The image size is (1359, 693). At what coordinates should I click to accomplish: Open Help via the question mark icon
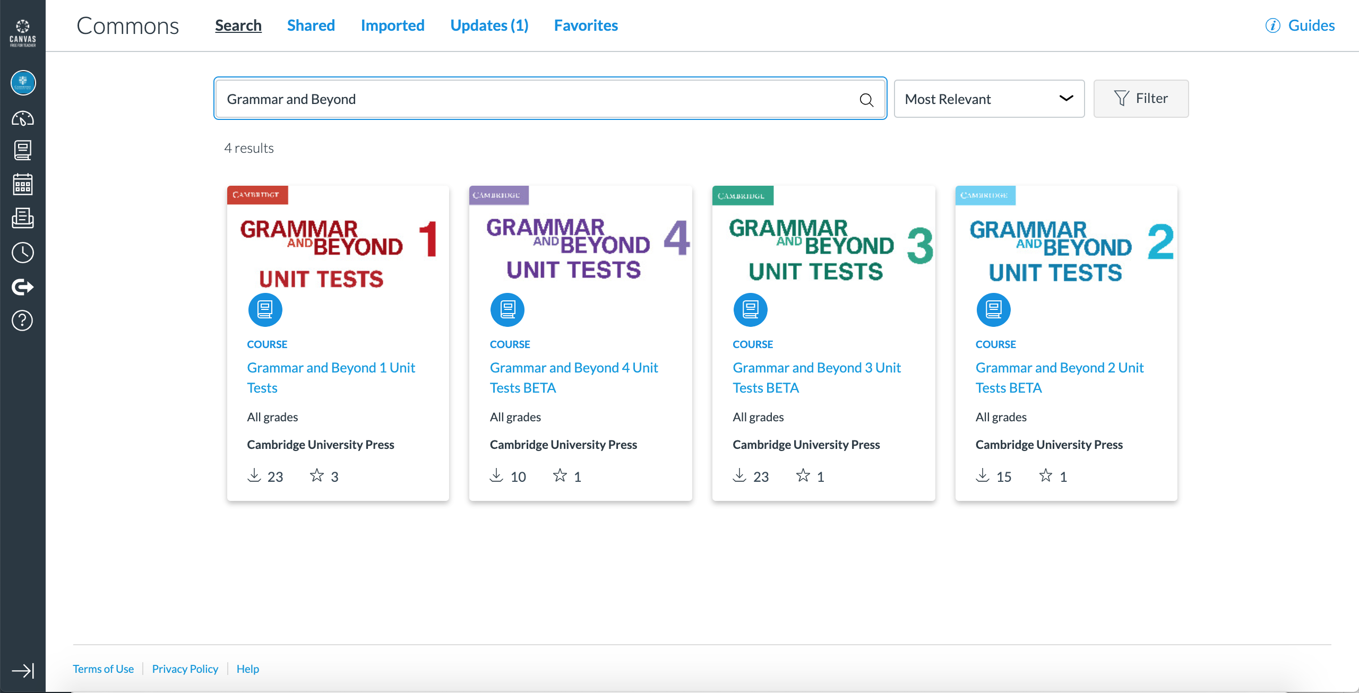coord(22,320)
